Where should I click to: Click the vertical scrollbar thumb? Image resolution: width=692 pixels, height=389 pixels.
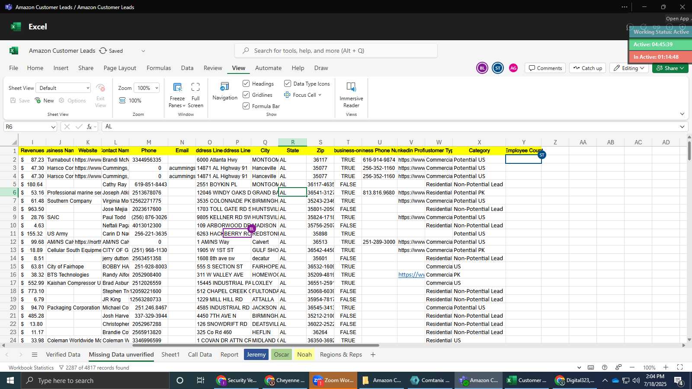pos(689,150)
